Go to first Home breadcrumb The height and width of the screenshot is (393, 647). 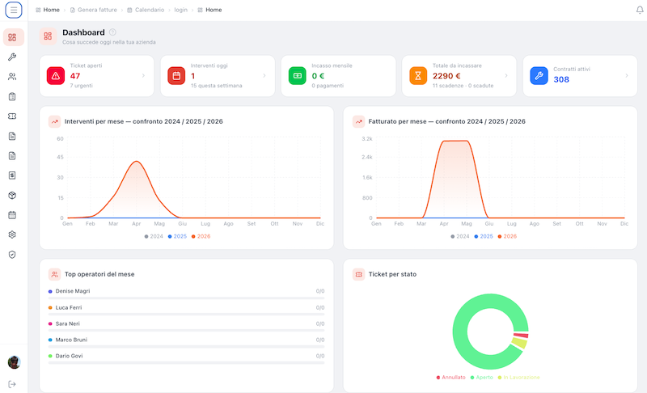pos(48,10)
